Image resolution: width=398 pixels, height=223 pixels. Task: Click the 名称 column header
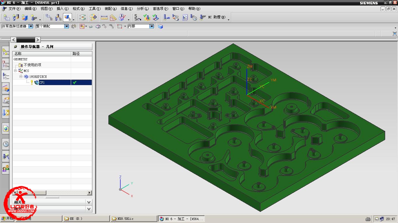pos(42,54)
